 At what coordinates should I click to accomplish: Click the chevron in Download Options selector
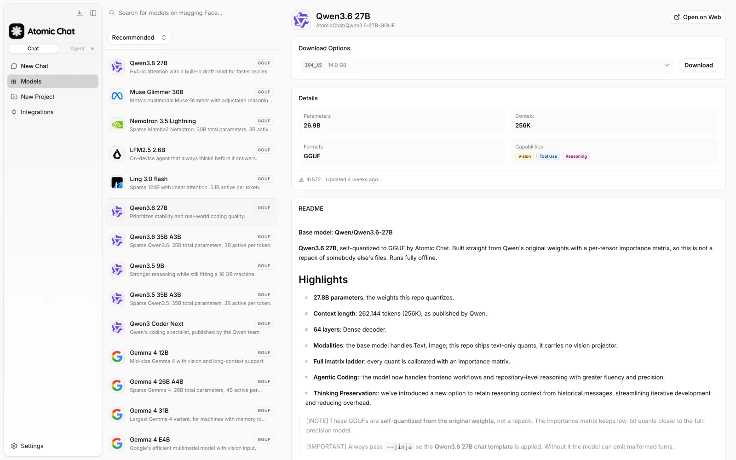(667, 65)
